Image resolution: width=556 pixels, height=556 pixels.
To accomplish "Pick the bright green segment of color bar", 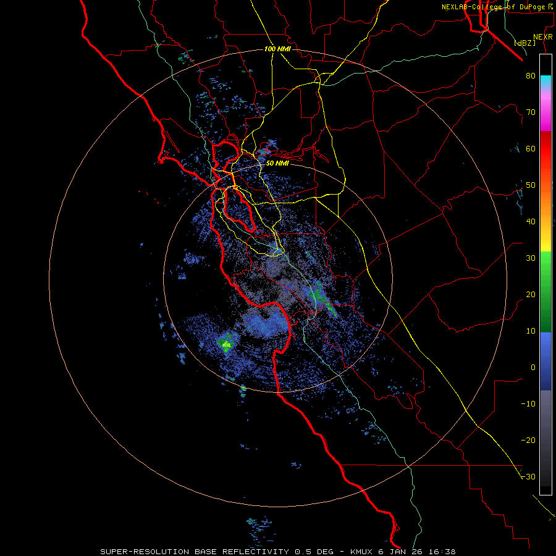I will click(x=545, y=263).
